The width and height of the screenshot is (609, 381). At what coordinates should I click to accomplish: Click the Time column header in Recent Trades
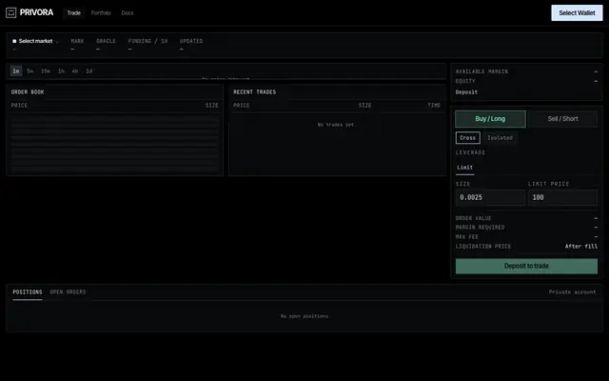(434, 106)
